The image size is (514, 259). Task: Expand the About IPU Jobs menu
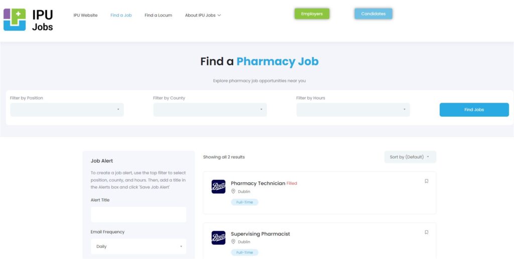tap(203, 15)
